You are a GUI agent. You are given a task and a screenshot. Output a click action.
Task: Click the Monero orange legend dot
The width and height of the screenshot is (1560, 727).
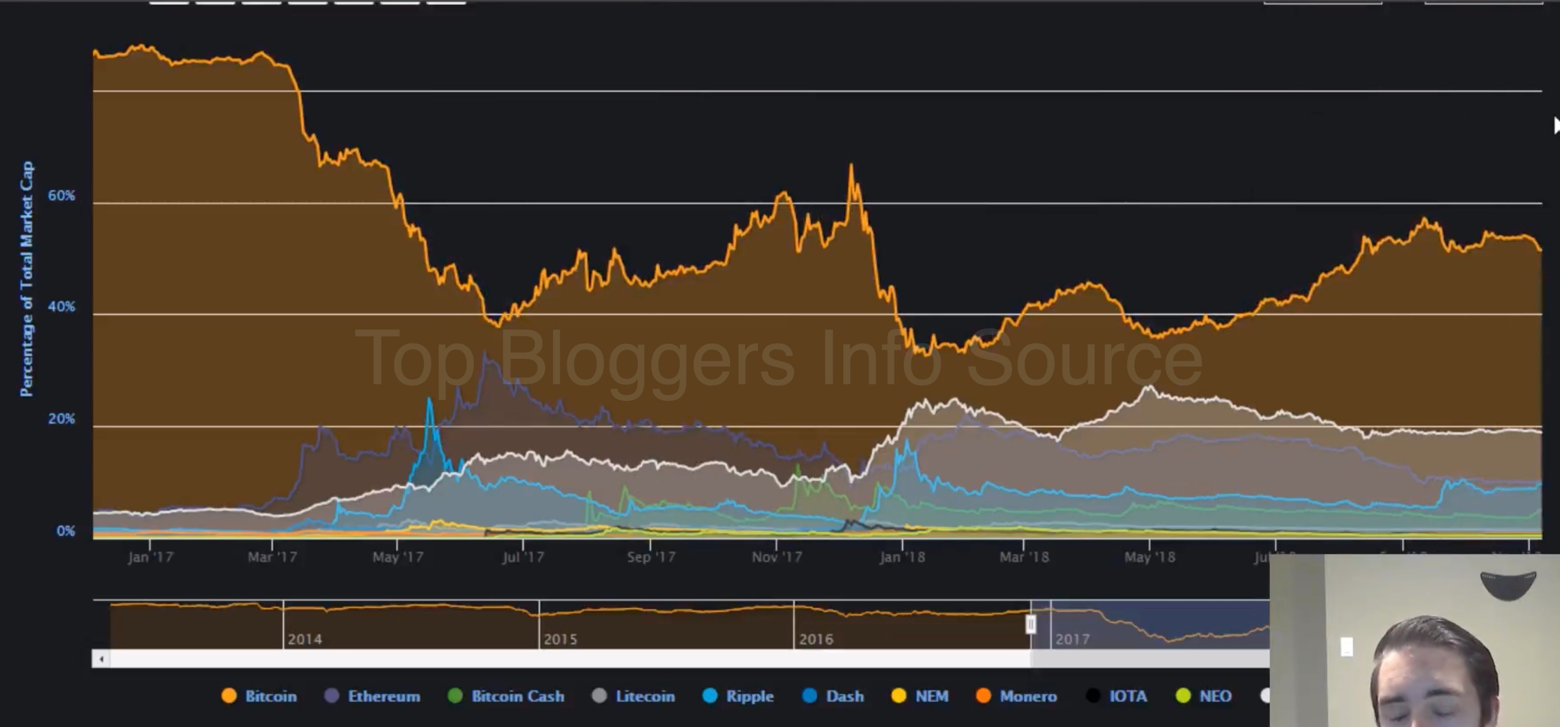[984, 696]
